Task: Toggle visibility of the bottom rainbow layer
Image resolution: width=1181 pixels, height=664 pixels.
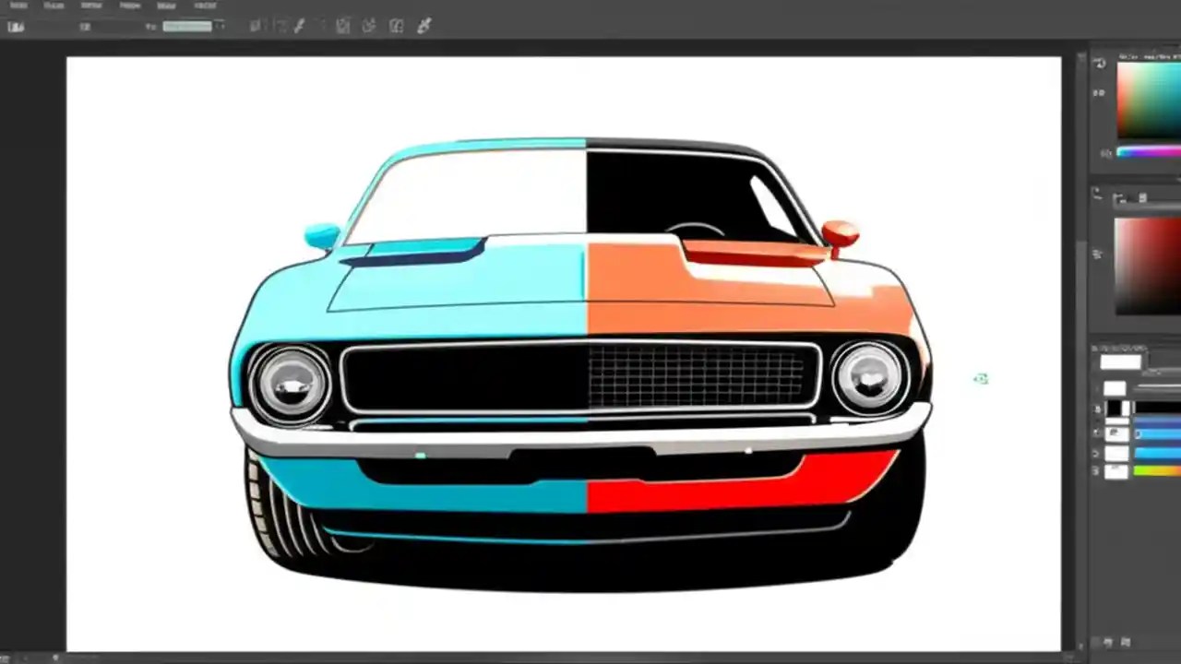Action: (1098, 470)
